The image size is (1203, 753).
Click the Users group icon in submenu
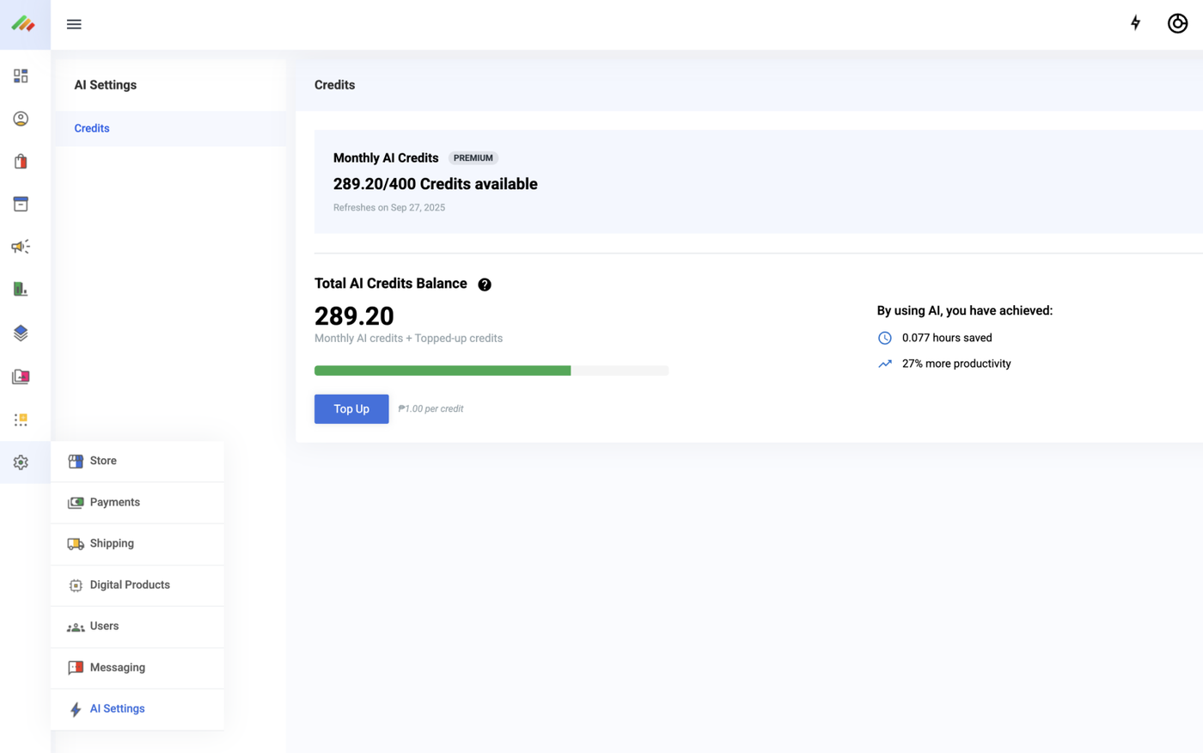pos(76,627)
